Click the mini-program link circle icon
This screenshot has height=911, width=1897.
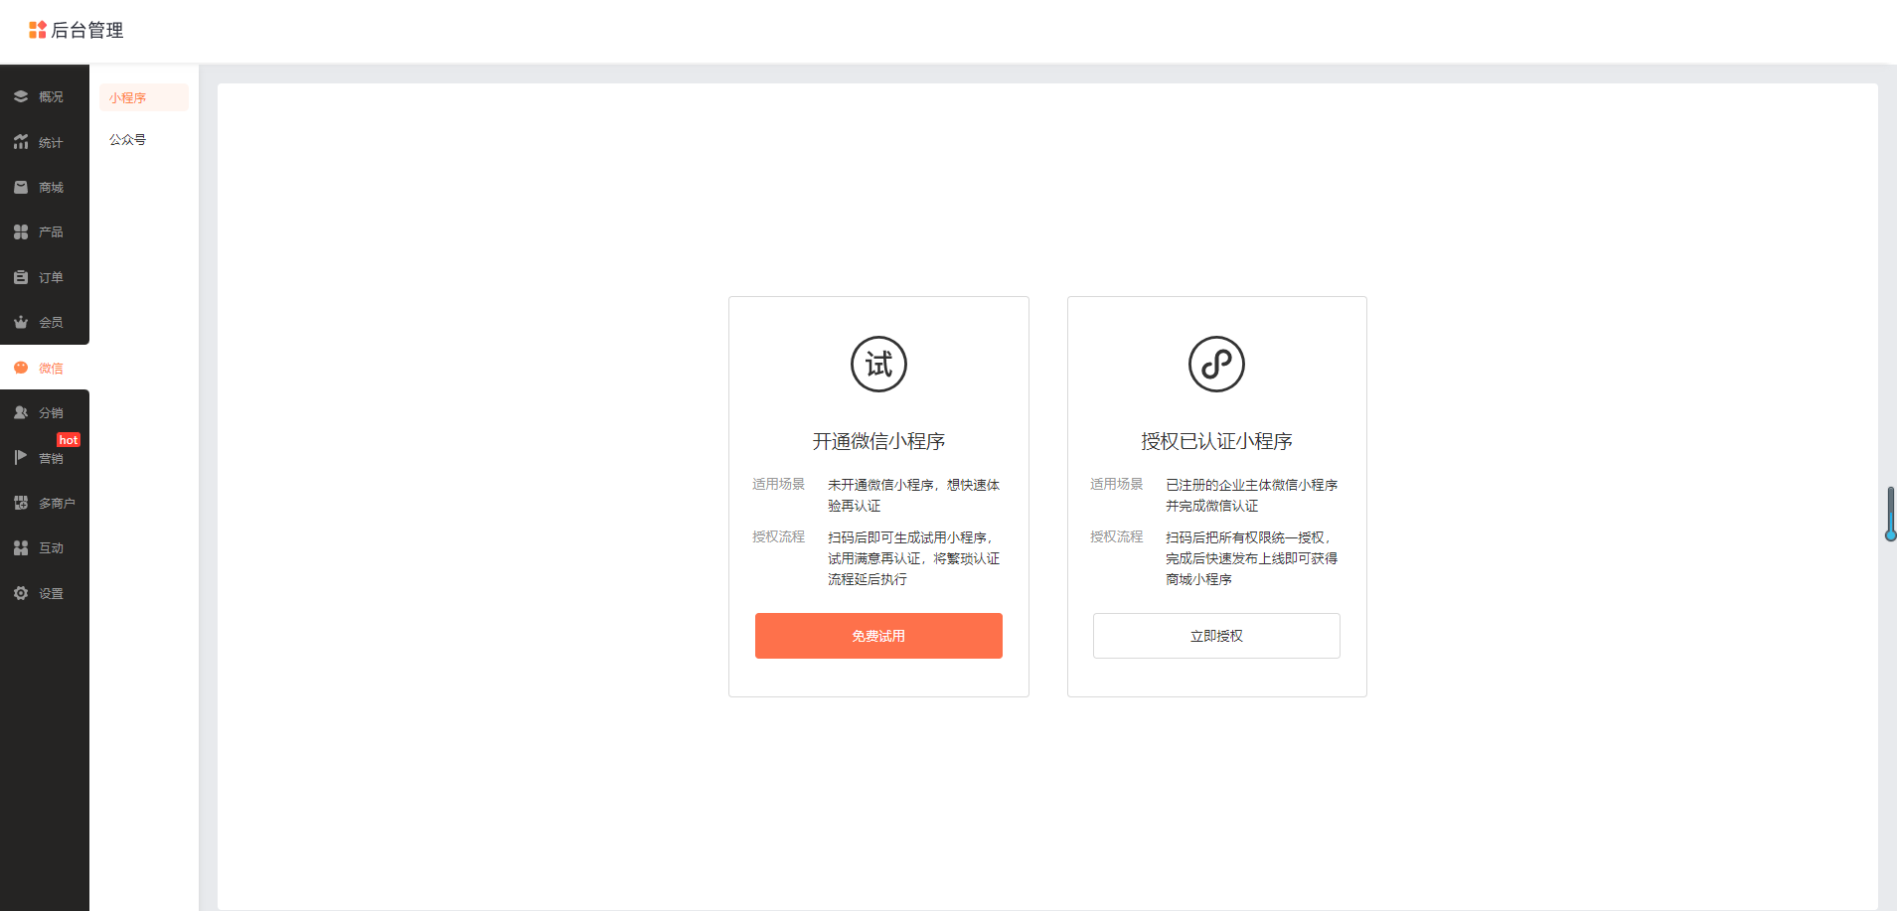click(x=1216, y=364)
